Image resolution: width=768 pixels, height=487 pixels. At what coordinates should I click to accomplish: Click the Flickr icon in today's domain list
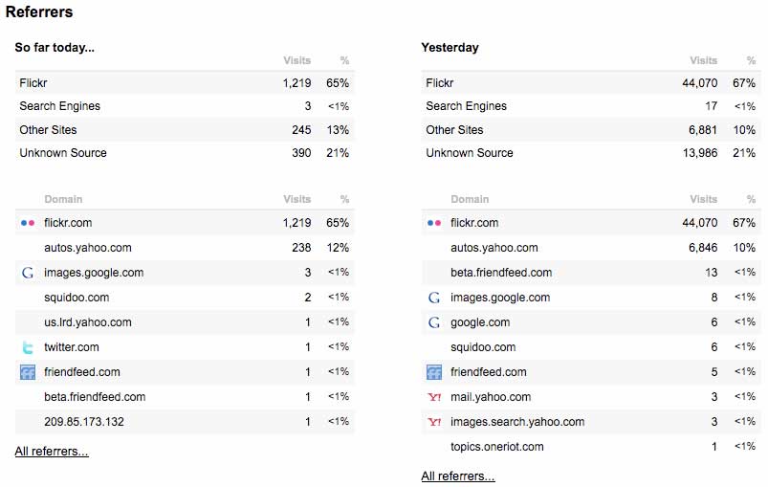(27, 223)
